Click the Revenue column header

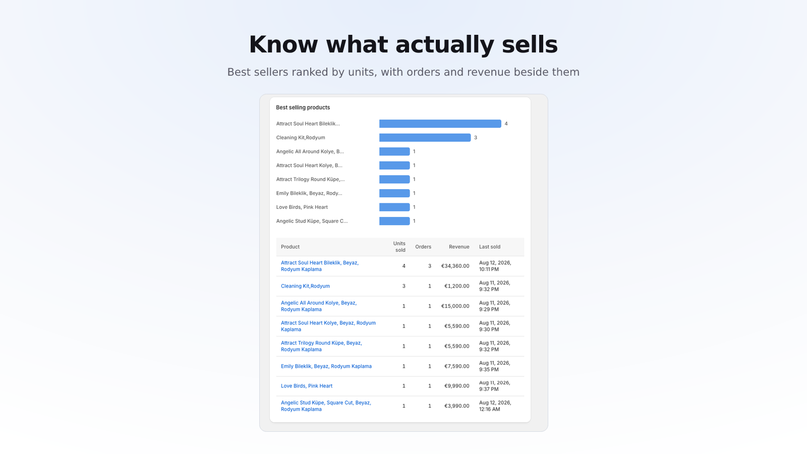pyautogui.click(x=459, y=247)
